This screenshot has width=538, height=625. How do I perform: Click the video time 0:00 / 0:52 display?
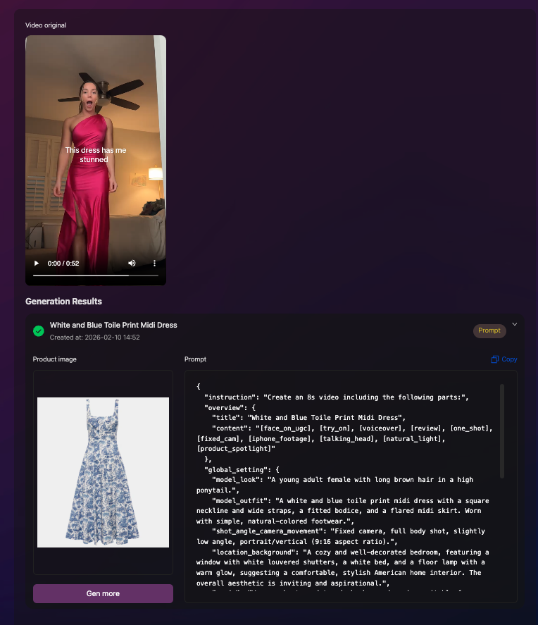(63, 263)
